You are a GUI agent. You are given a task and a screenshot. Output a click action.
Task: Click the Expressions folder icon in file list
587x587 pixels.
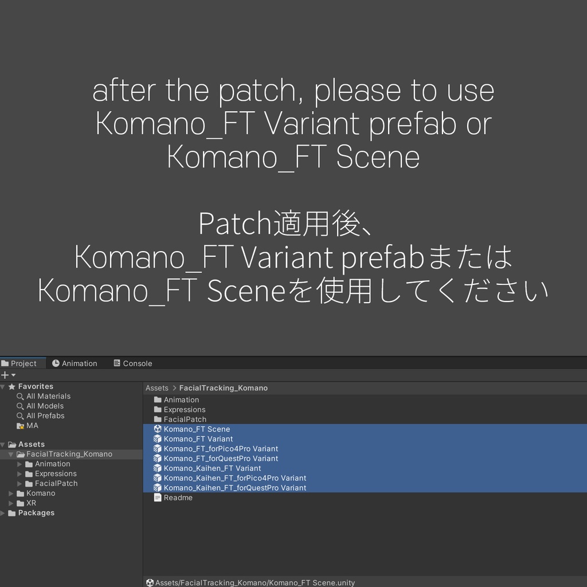click(158, 409)
